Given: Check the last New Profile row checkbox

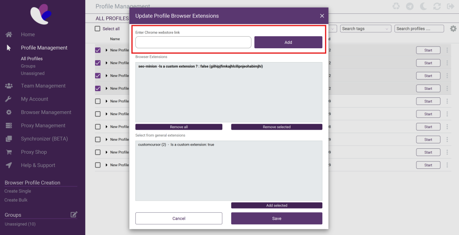Looking at the screenshot, I should coord(98,165).
